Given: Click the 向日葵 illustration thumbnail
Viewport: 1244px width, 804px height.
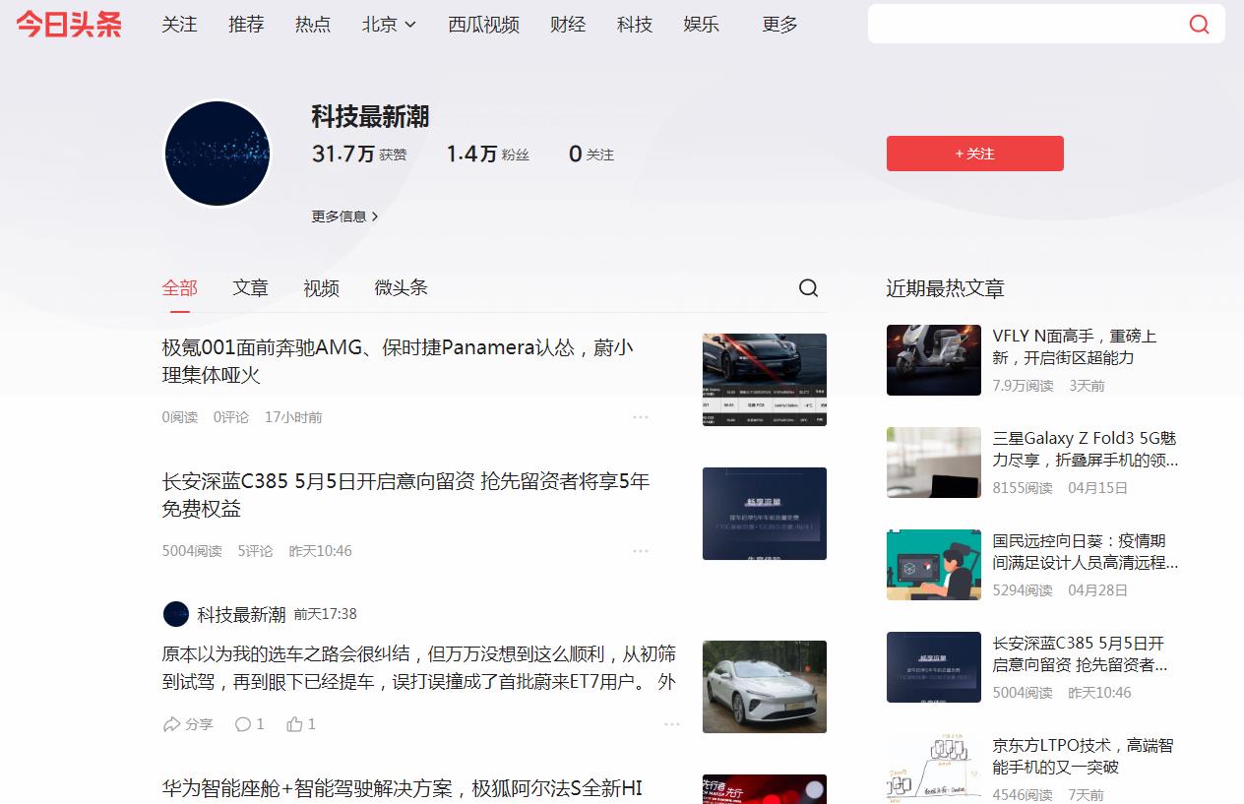Looking at the screenshot, I should tap(934, 565).
